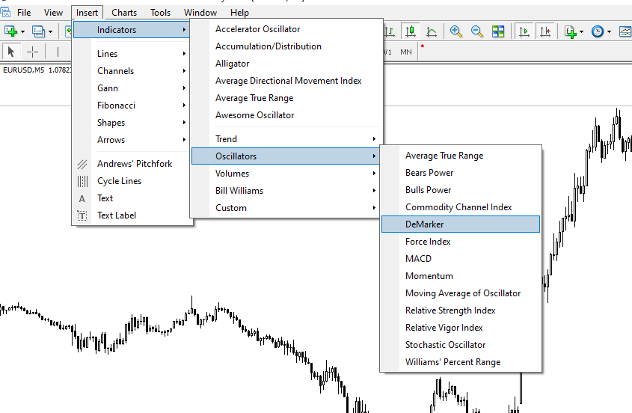Select Commodity Channel Index
Screen dimensions: 632x413
point(460,207)
